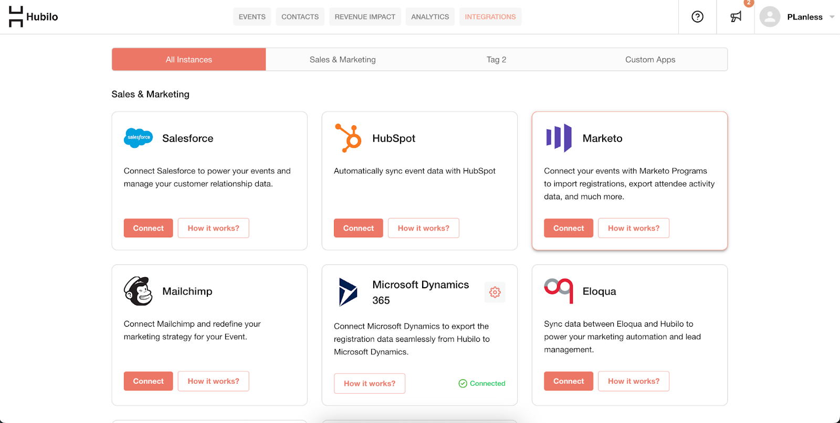Switch to the Tag 2 tab
Viewport: 840px width, 423px height.
click(497, 59)
